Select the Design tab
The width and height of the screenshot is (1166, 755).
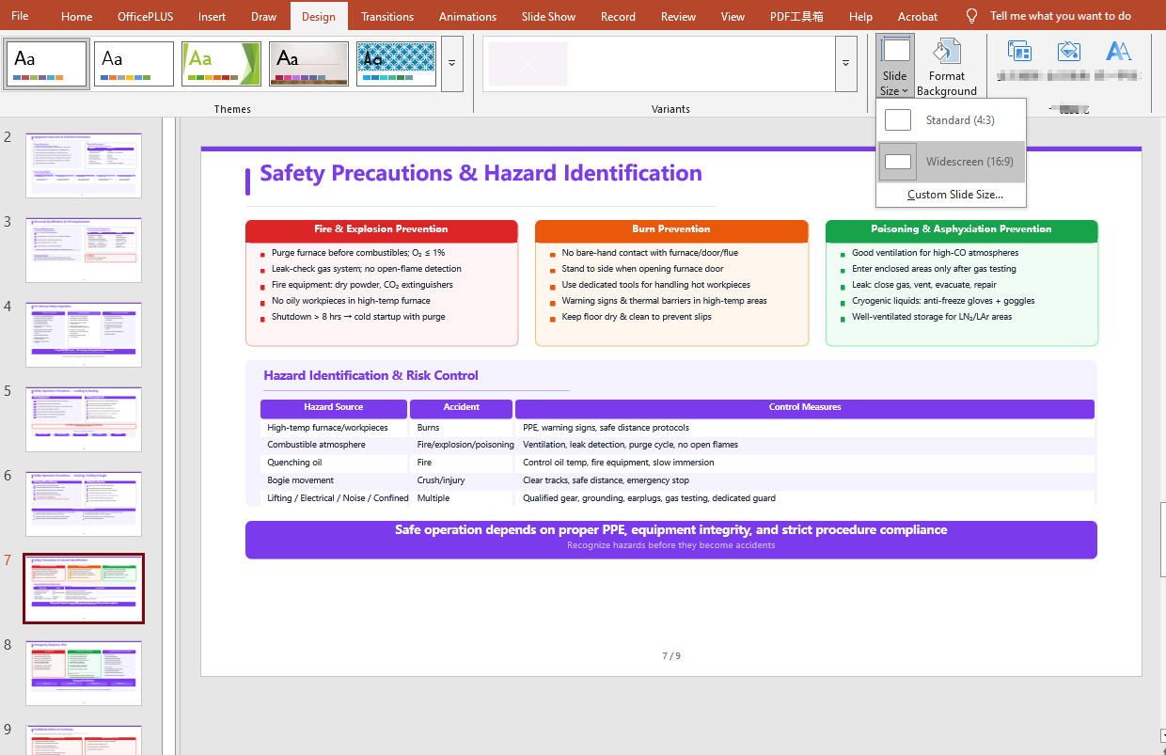coord(319,16)
